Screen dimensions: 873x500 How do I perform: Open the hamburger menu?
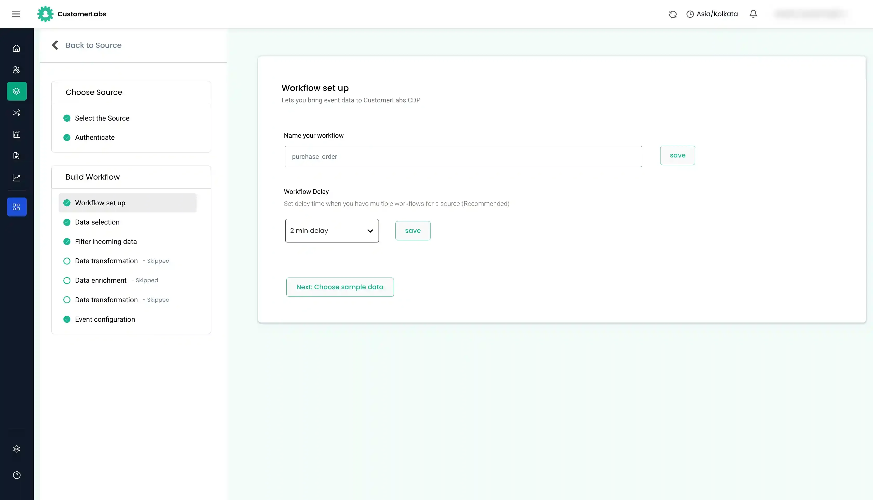point(16,14)
